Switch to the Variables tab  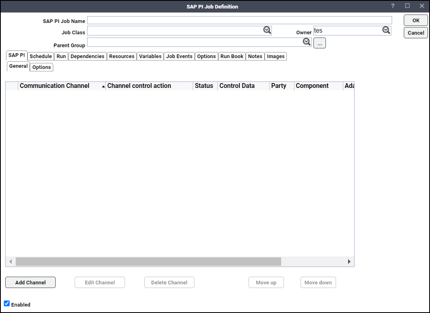(150, 56)
